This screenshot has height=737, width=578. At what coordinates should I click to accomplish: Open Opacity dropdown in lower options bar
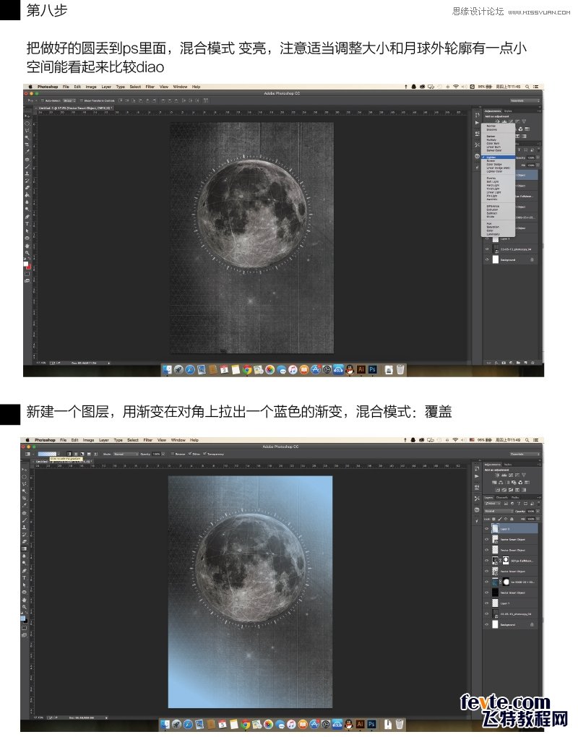click(163, 454)
